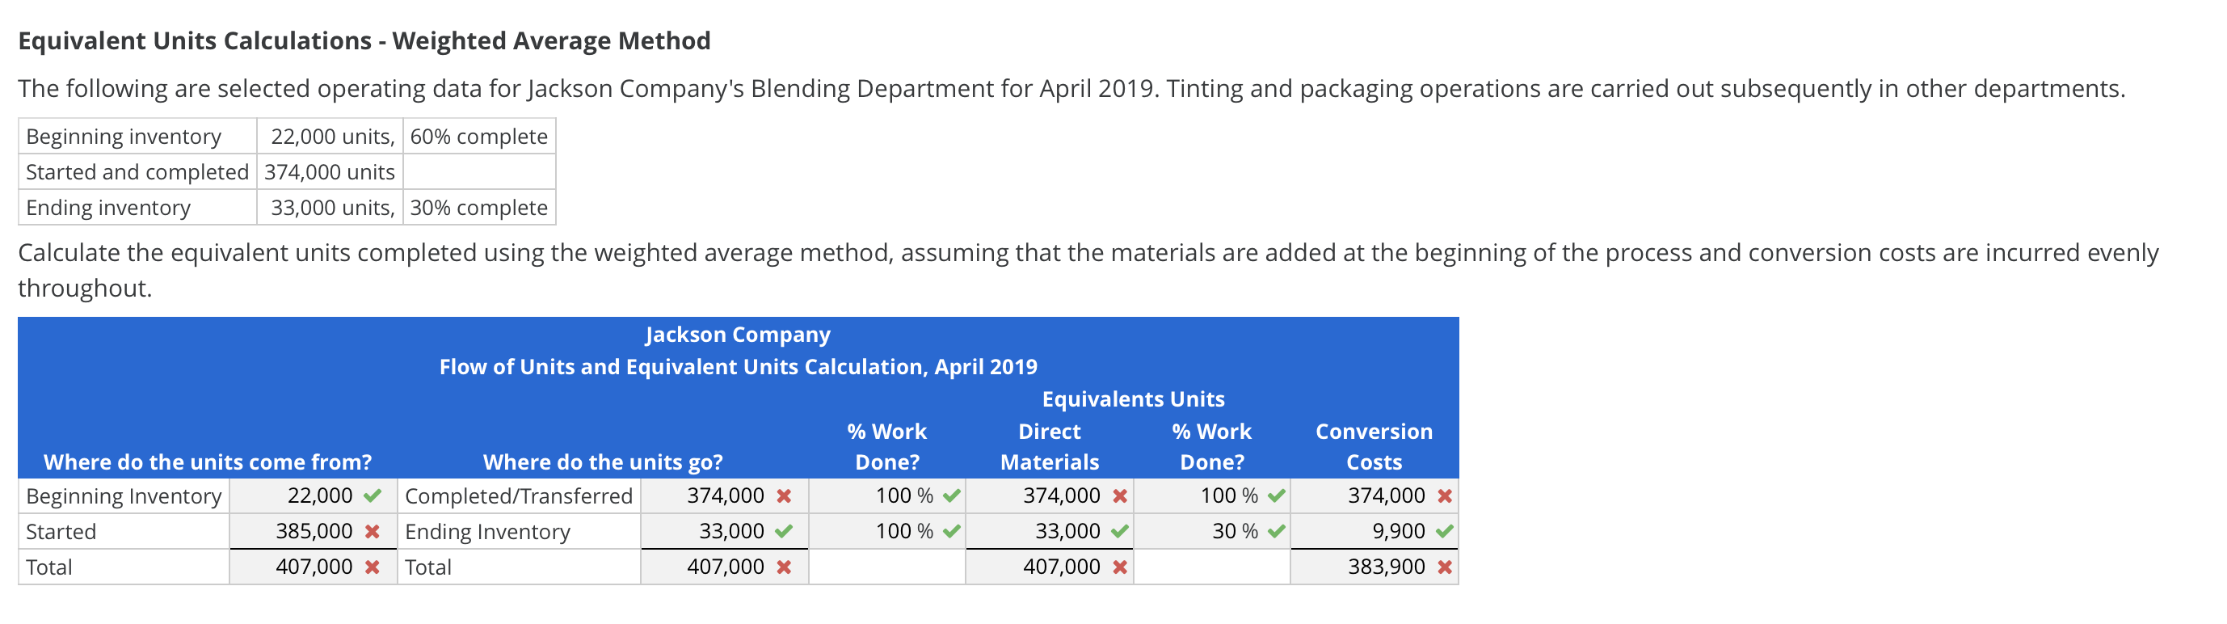
Task: Click 'Flow of Units and Equivalent Units Calculation' subtitle
Action: coord(738,366)
